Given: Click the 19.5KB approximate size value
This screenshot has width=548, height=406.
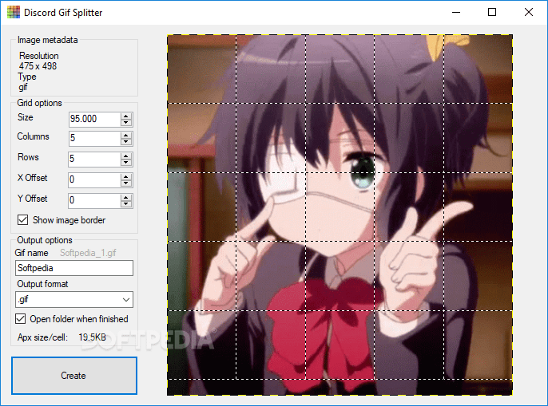Looking at the screenshot, I should (x=93, y=337).
